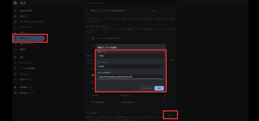
Task: Click the globe icon in the DuckDuckGo row
Action: pos(93,102)
